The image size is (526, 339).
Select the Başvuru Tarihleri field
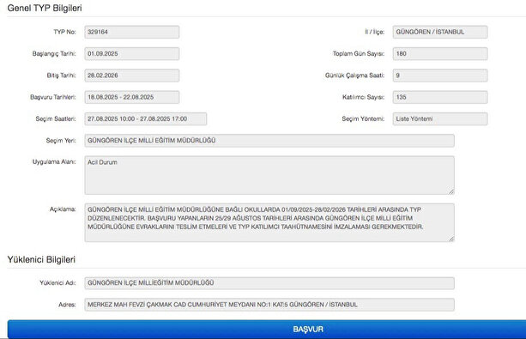coord(132,97)
